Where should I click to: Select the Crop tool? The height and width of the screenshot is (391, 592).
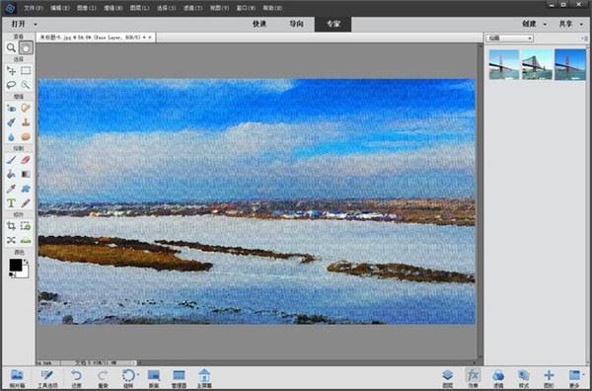11,226
